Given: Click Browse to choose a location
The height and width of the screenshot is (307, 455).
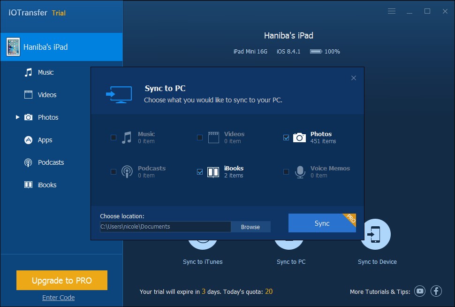Looking at the screenshot, I should coord(250,227).
